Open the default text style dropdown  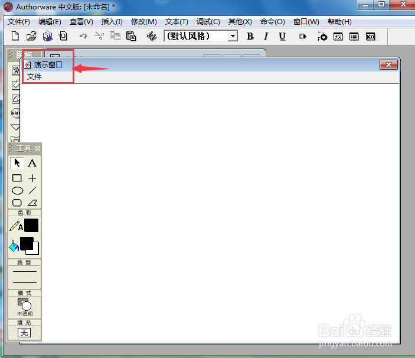[x=233, y=36]
